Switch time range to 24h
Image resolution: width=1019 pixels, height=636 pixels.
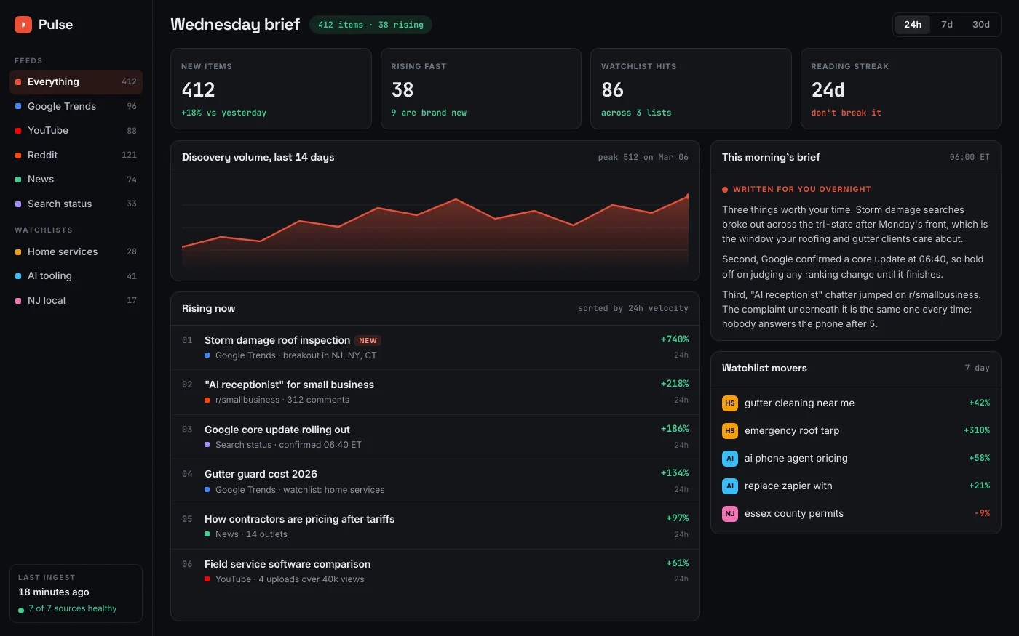pos(913,25)
